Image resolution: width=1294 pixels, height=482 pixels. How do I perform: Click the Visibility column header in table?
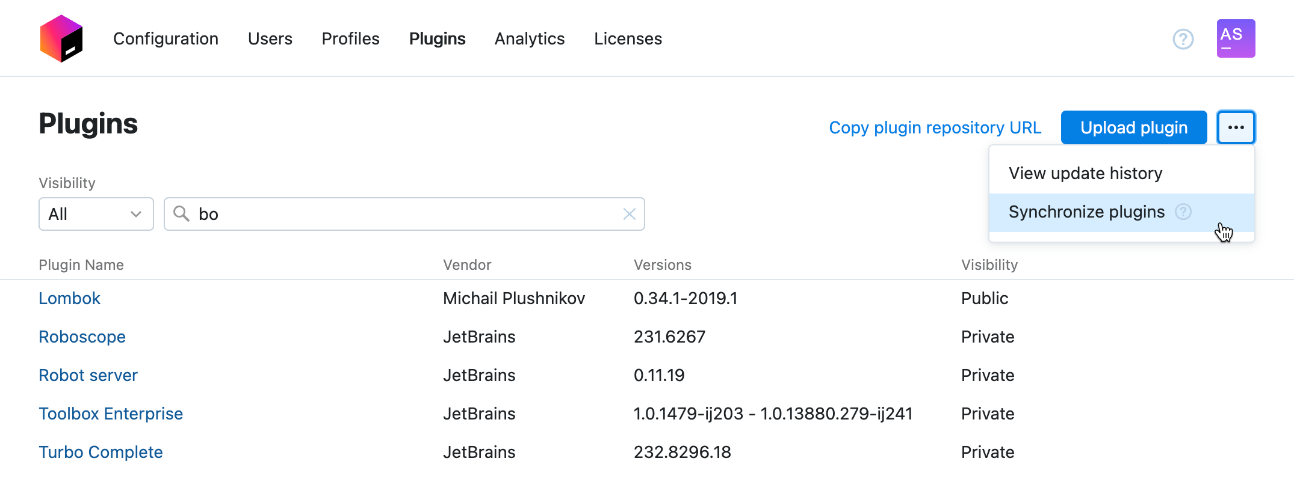pos(989,264)
